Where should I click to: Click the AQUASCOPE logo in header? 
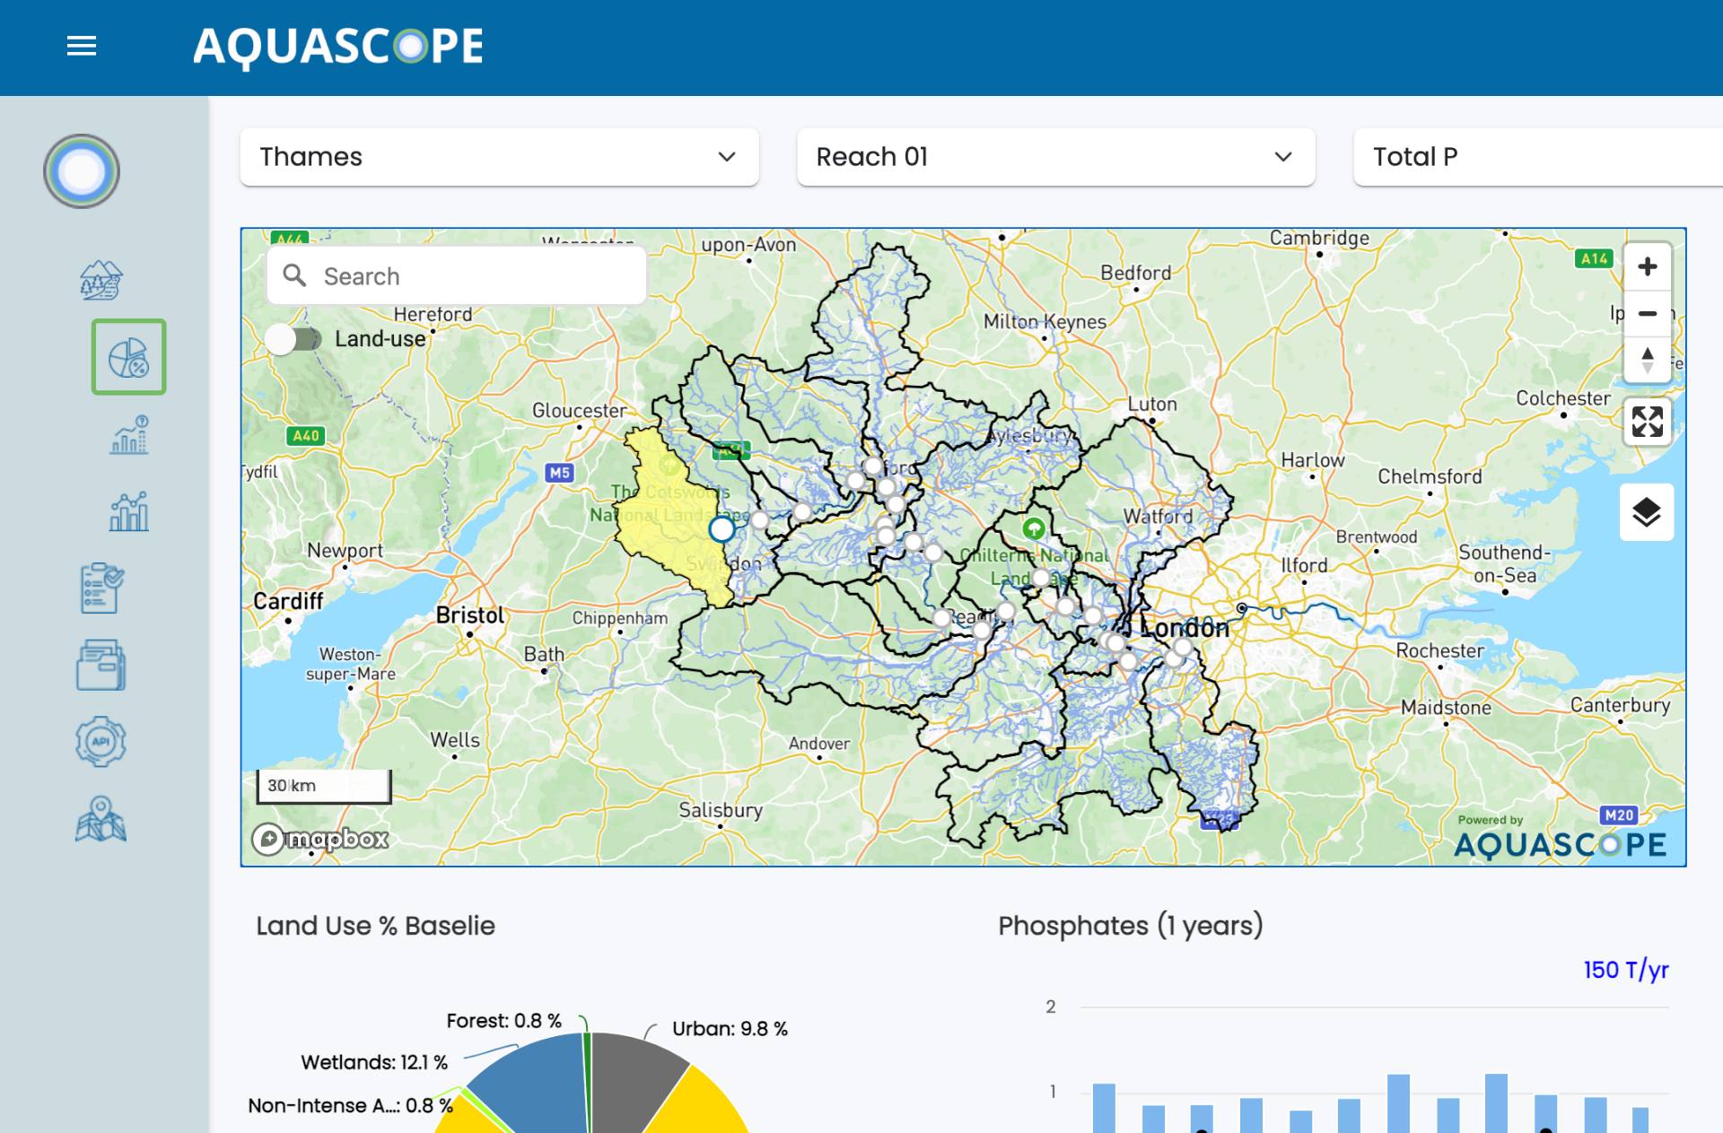click(x=338, y=47)
